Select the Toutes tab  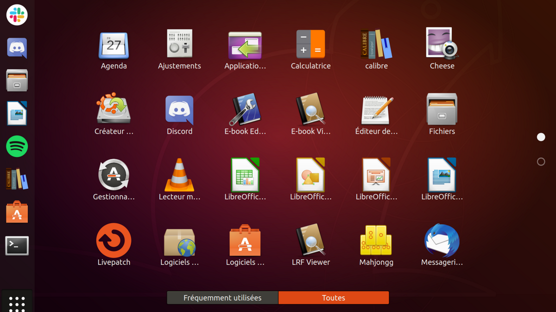pos(334,298)
